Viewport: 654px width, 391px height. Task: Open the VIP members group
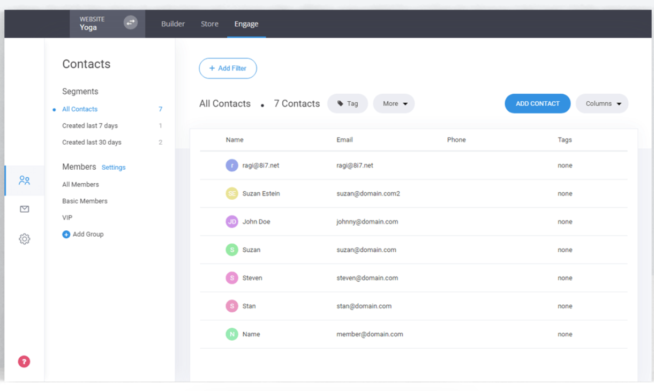tap(67, 217)
